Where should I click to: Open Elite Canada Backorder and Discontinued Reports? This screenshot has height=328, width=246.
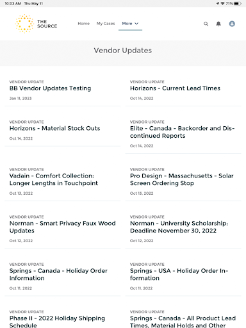(183, 132)
